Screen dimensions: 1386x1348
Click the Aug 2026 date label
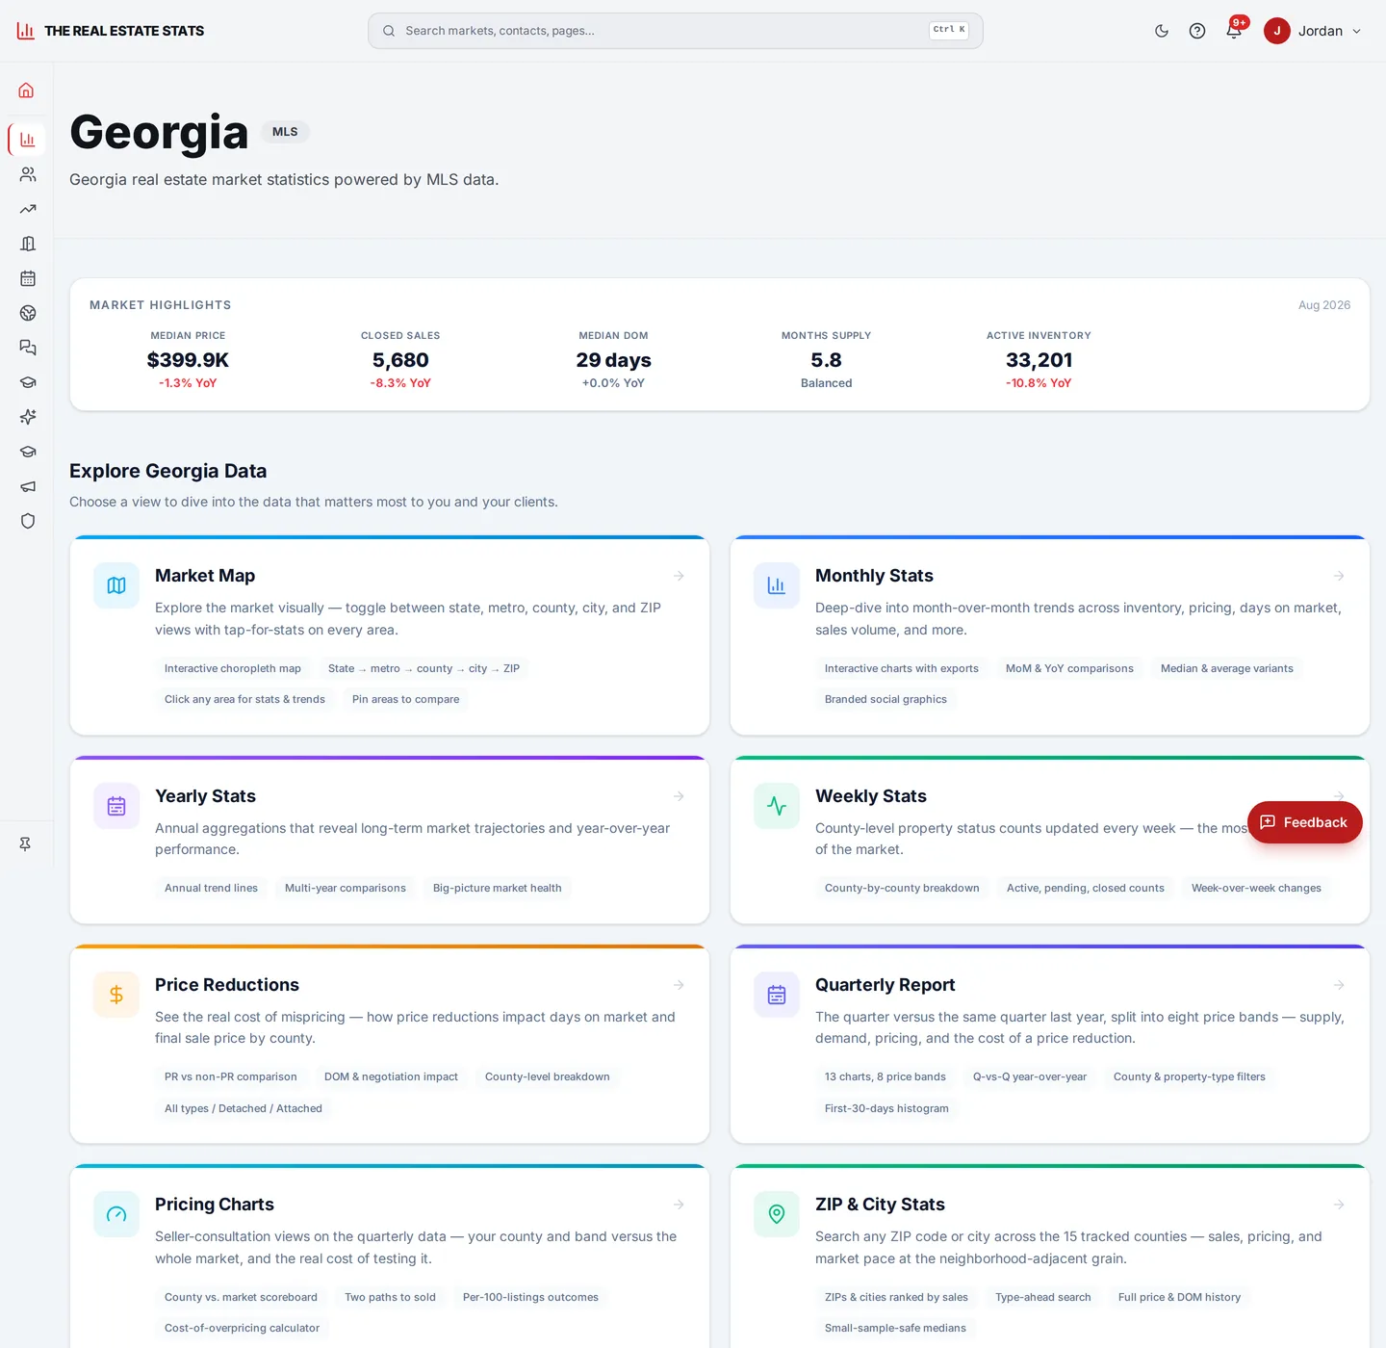click(1324, 305)
